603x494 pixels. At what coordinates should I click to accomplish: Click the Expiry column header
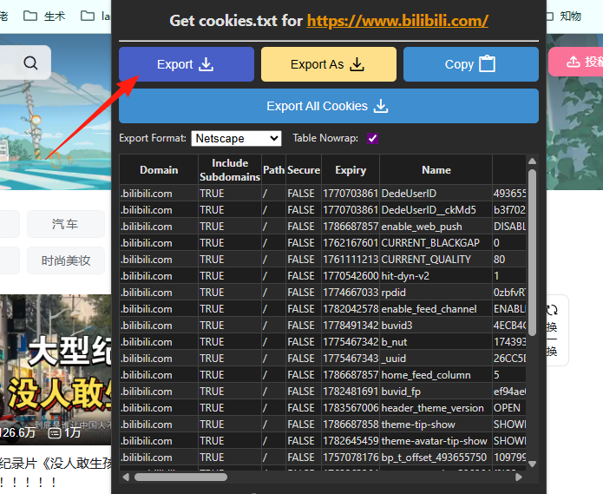click(351, 169)
